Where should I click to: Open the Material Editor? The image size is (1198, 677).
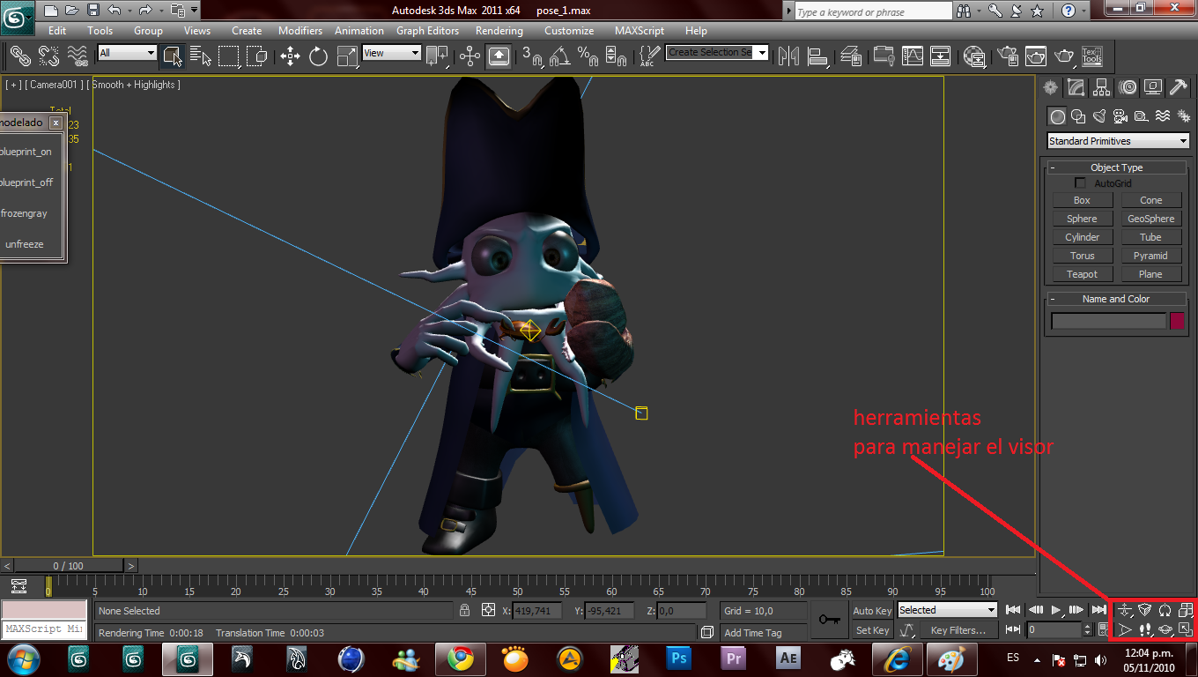pyautogui.click(x=974, y=56)
